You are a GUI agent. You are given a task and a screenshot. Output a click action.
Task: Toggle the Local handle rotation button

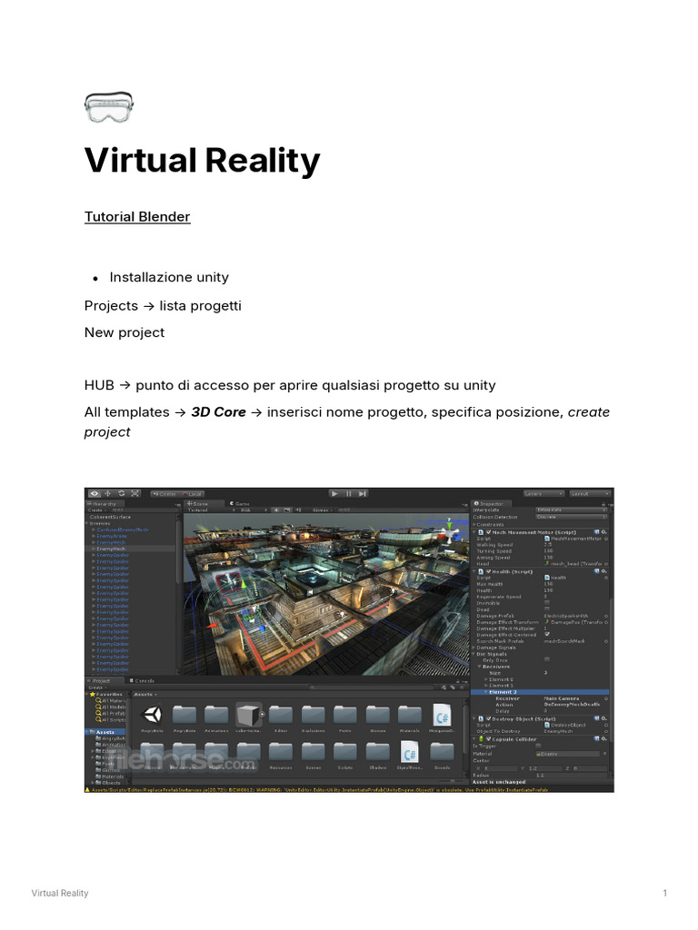point(192,494)
